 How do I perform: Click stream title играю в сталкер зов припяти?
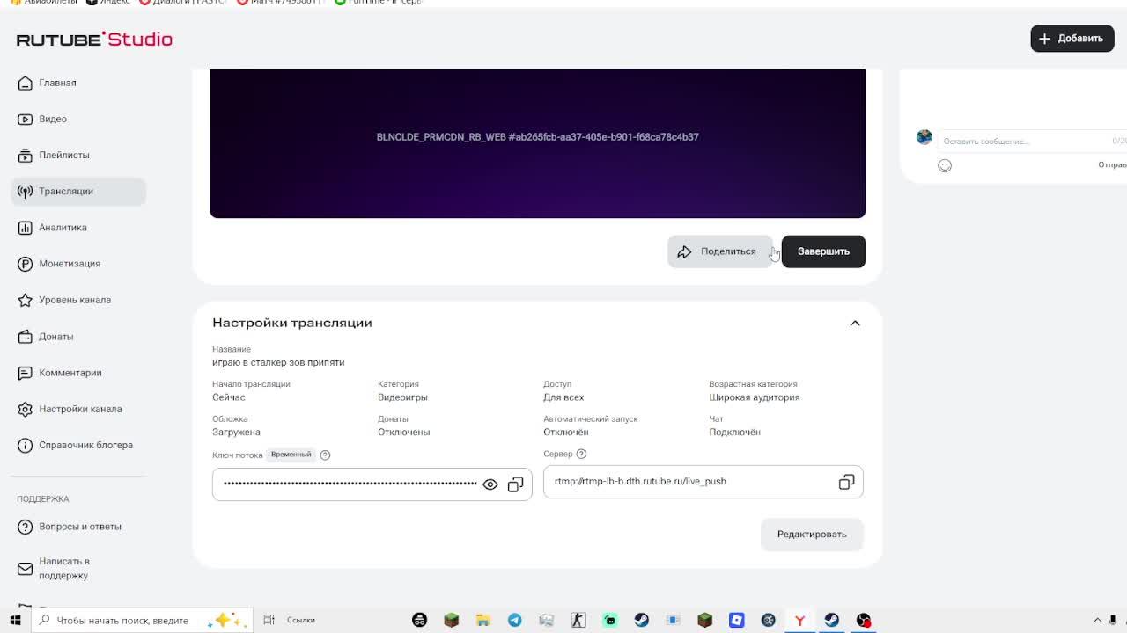(x=278, y=362)
